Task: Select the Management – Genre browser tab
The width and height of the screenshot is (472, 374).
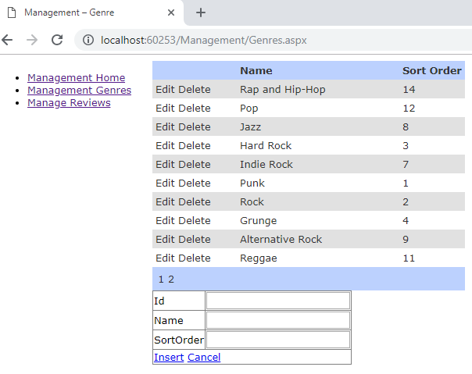Action: click(86, 13)
